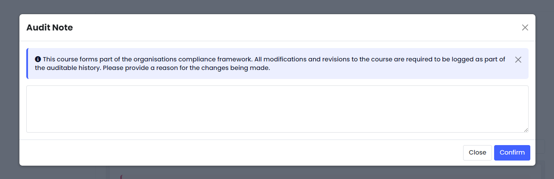Select the Audit Note dialog title
554x179 pixels.
50,27
